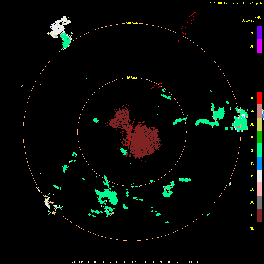Screen dimensions: 264x264
Task: Click the HHC product label
Action: [258, 18]
